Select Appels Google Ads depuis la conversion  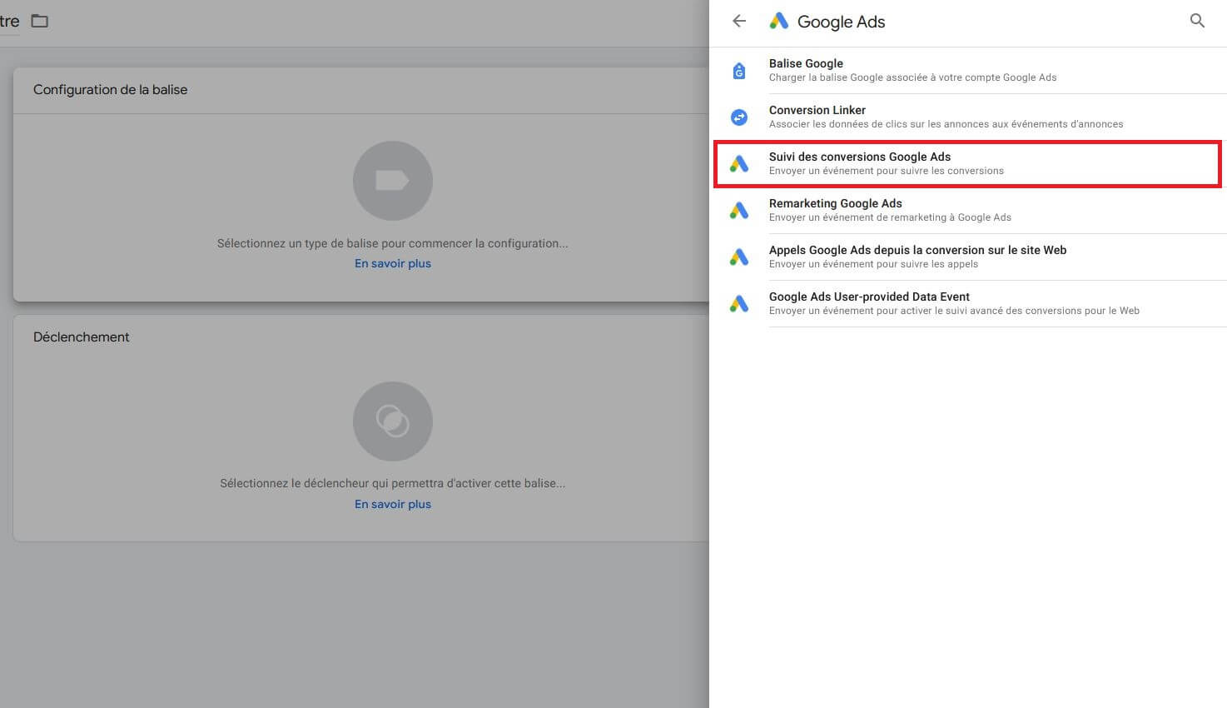[x=968, y=257]
